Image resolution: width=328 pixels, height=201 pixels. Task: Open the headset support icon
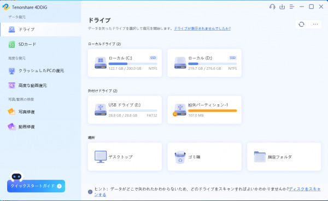272,7
